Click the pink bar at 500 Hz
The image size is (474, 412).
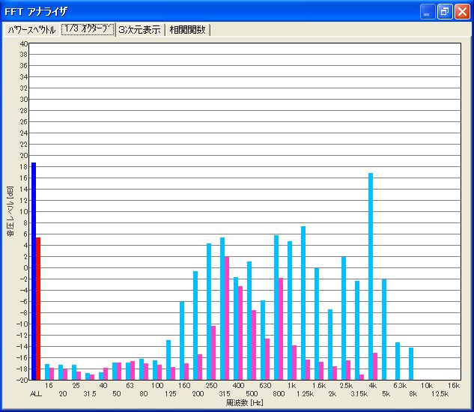point(254,345)
